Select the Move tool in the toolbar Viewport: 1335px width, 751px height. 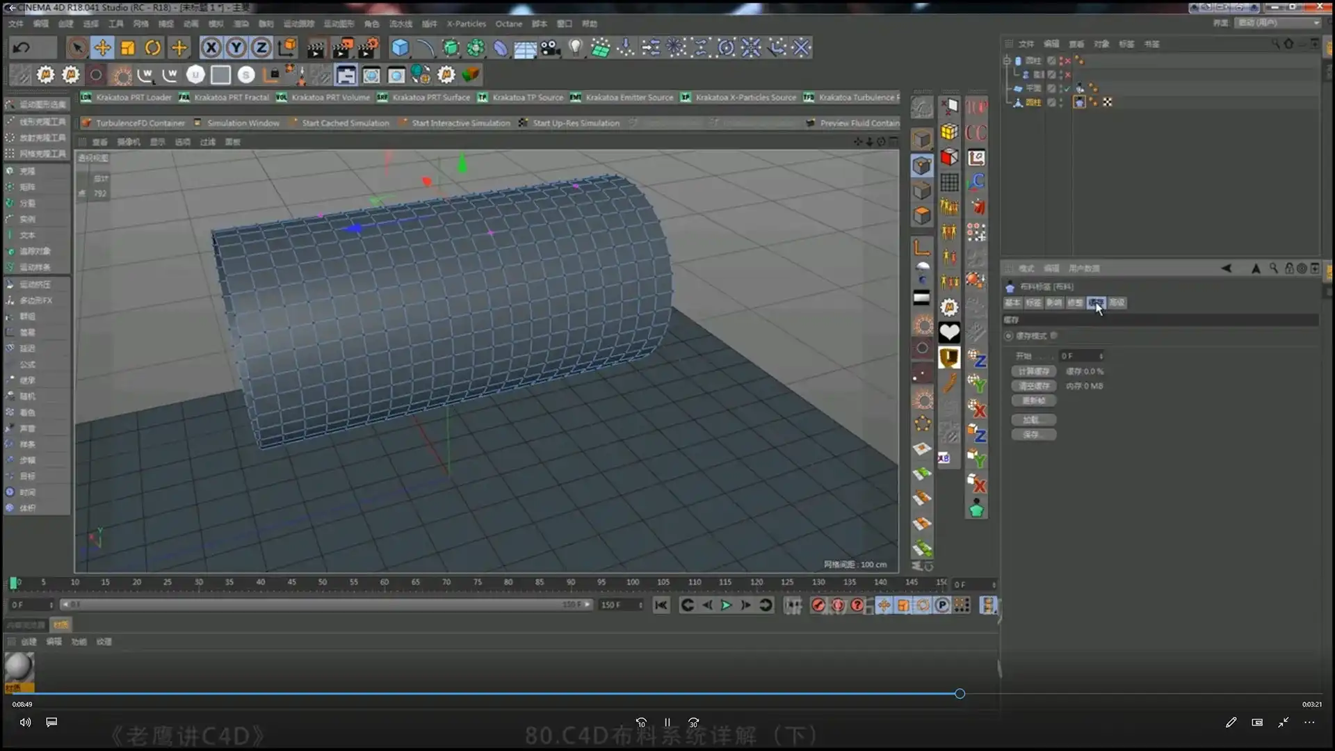coord(102,47)
